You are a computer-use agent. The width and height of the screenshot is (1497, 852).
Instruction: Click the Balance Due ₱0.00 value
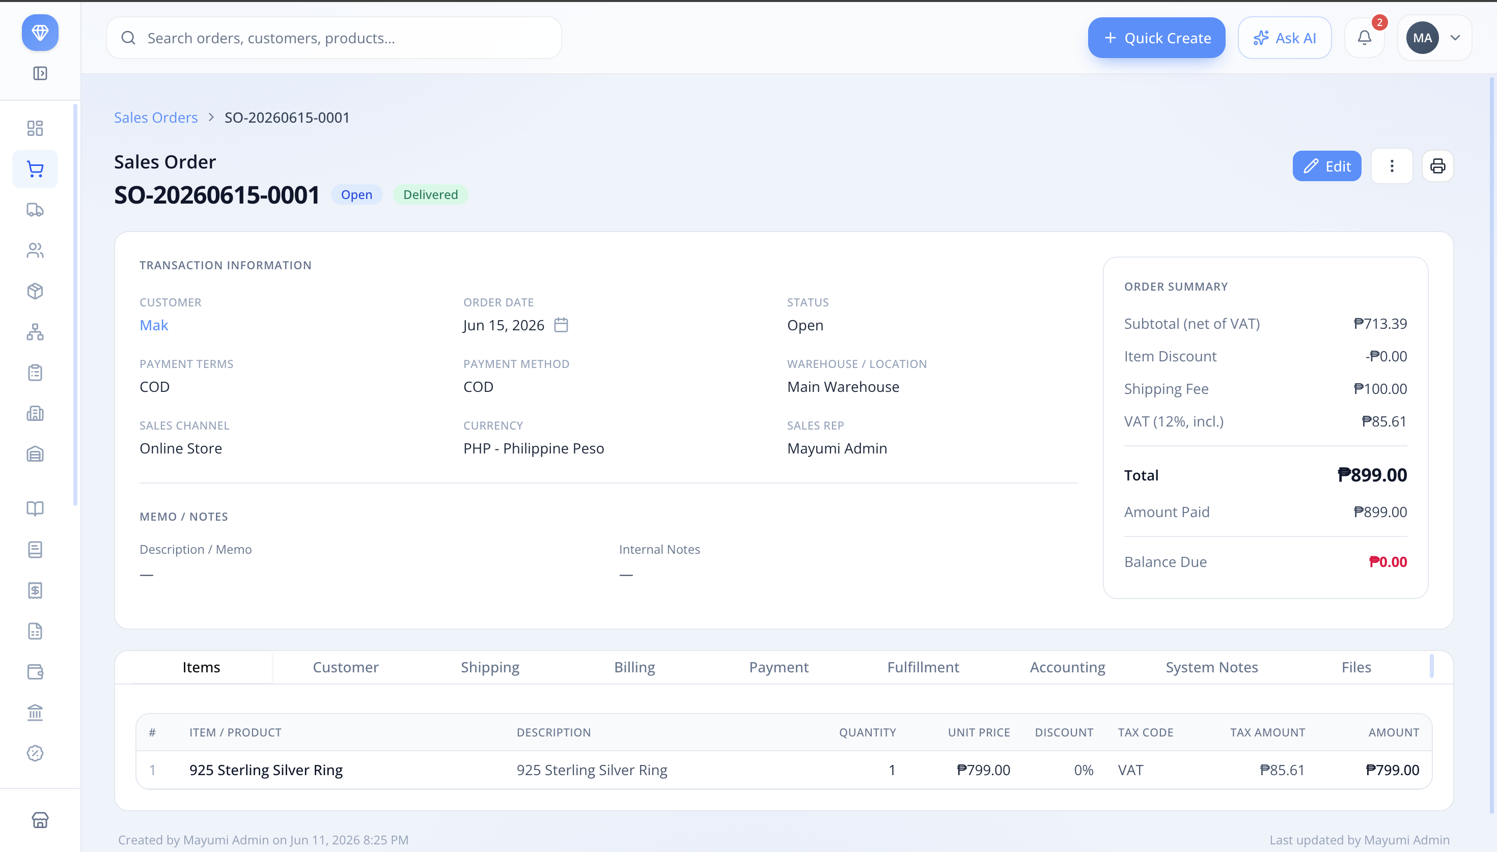[x=1388, y=562]
